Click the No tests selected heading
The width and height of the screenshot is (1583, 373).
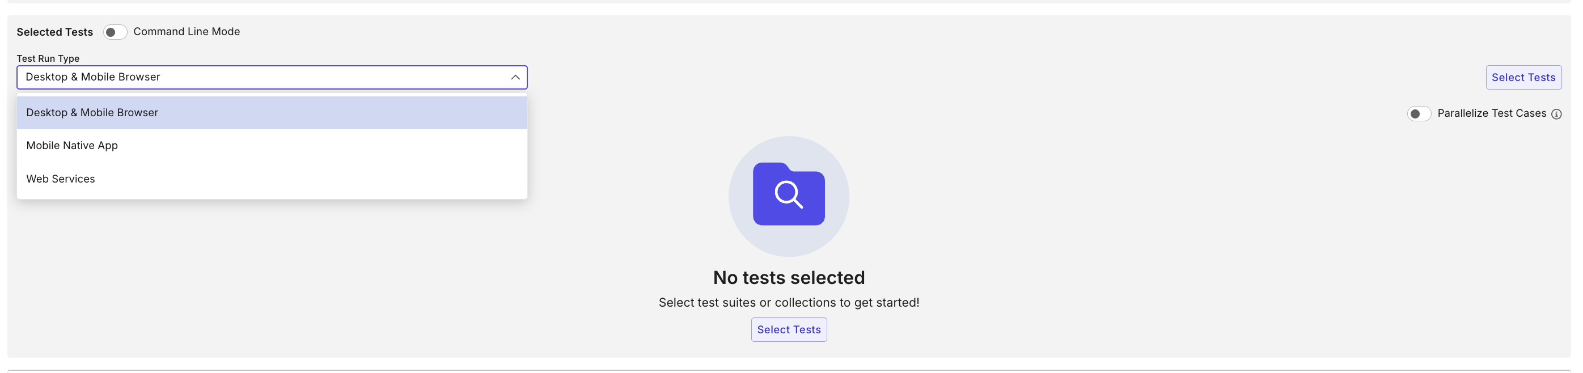[x=789, y=278]
